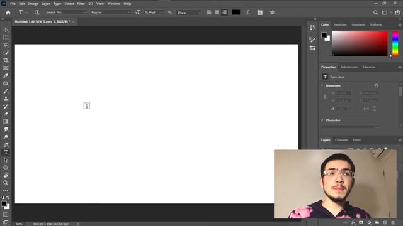Reset to default foreground and background colors
Viewport: 403px width, 226px height.
[3, 198]
